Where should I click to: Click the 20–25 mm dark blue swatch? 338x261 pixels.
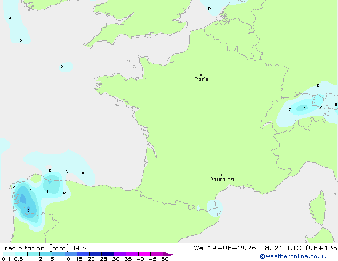(x=95, y=254)
